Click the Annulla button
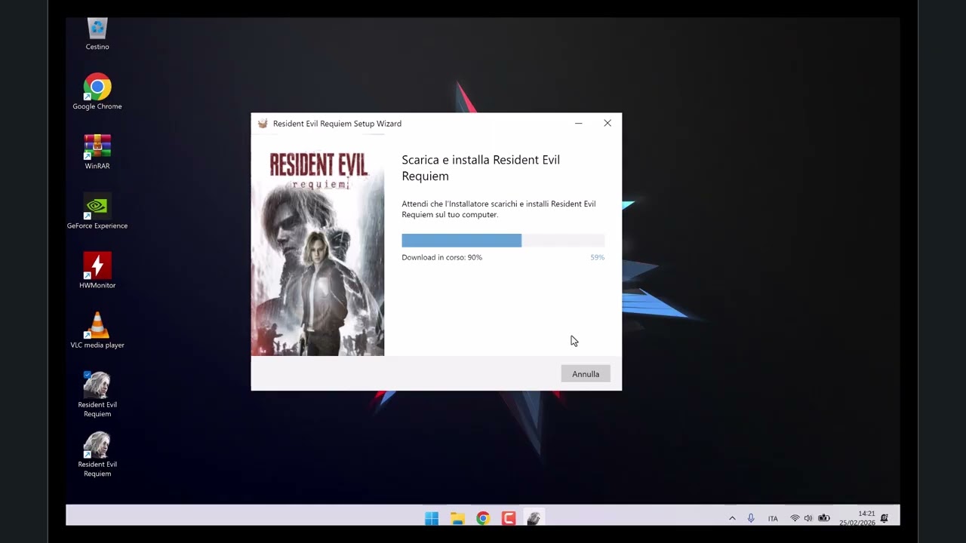Viewport: 966px width, 543px height. pyautogui.click(x=586, y=374)
